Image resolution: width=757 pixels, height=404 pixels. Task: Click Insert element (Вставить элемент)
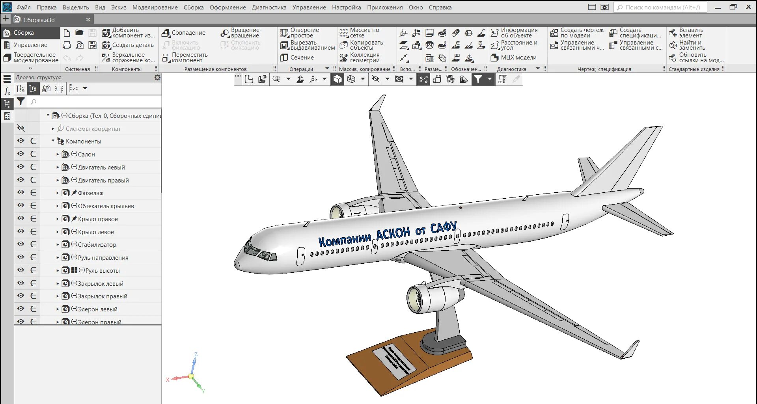(686, 33)
